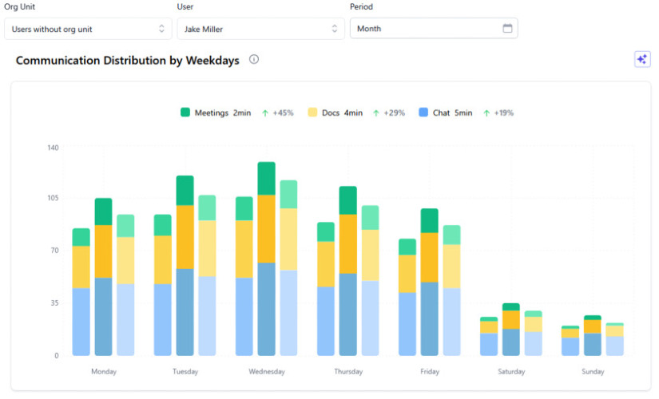Click the Saturday axis label
The width and height of the screenshot is (659, 399).
(511, 372)
